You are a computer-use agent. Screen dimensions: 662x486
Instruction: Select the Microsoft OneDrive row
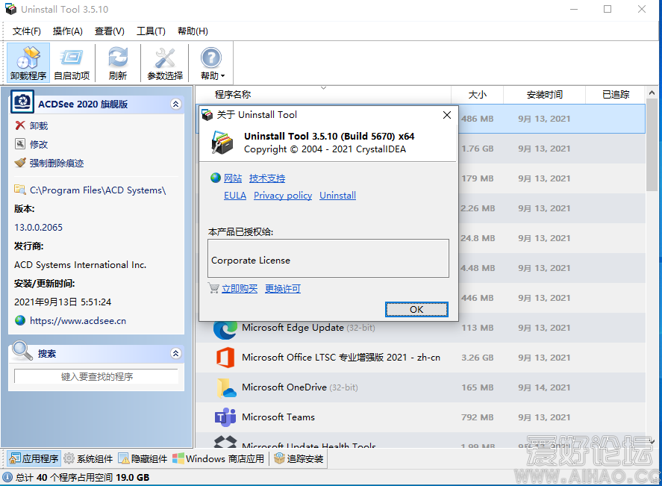point(420,387)
